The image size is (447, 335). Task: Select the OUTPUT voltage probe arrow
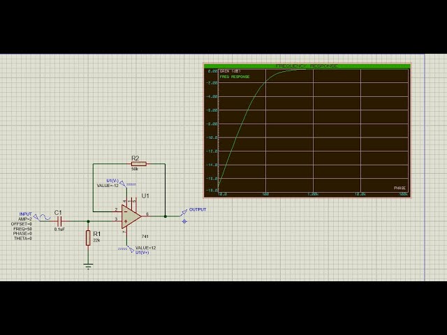[x=184, y=212]
